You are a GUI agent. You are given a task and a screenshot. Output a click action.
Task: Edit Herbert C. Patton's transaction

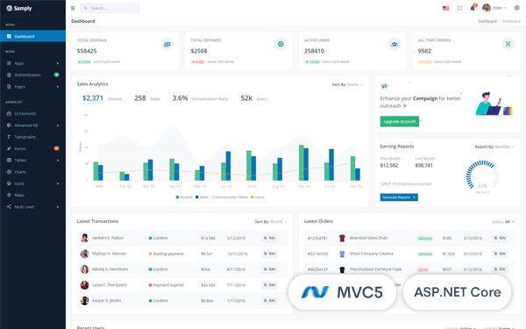coord(269,238)
